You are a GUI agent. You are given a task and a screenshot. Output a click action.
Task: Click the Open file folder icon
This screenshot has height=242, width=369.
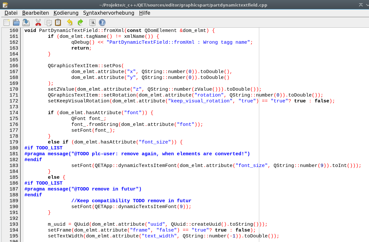16,23
